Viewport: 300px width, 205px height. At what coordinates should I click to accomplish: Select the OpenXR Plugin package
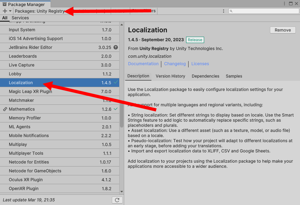[x=59, y=188]
